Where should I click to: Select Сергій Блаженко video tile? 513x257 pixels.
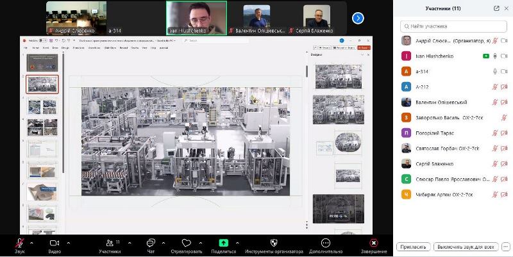pos(316,18)
